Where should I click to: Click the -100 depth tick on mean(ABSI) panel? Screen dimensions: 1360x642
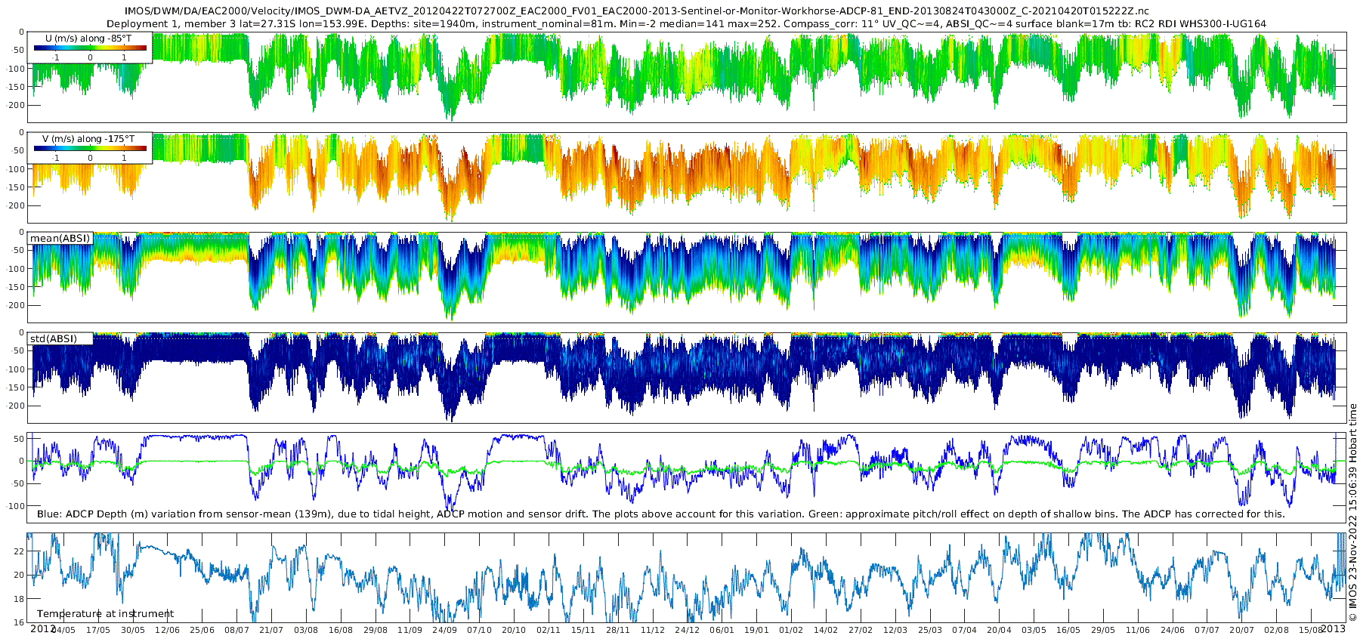tap(16, 269)
